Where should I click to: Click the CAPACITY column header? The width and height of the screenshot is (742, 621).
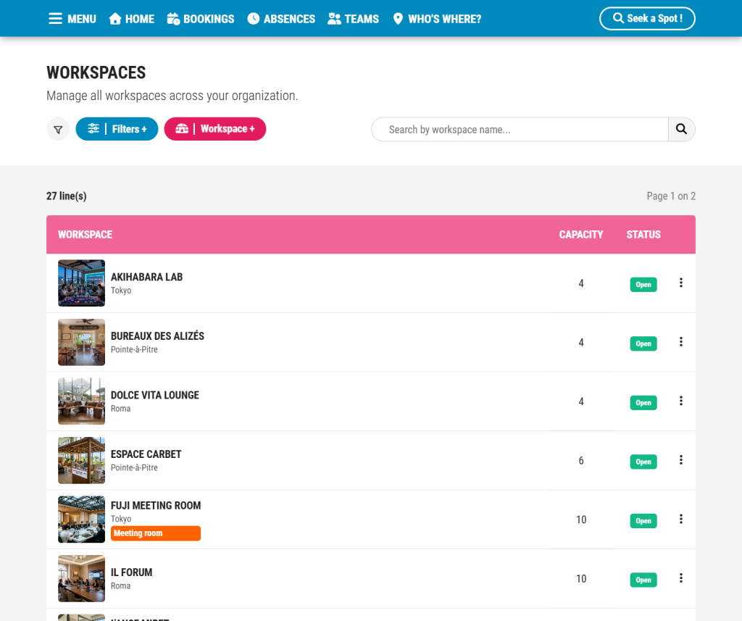[581, 235]
